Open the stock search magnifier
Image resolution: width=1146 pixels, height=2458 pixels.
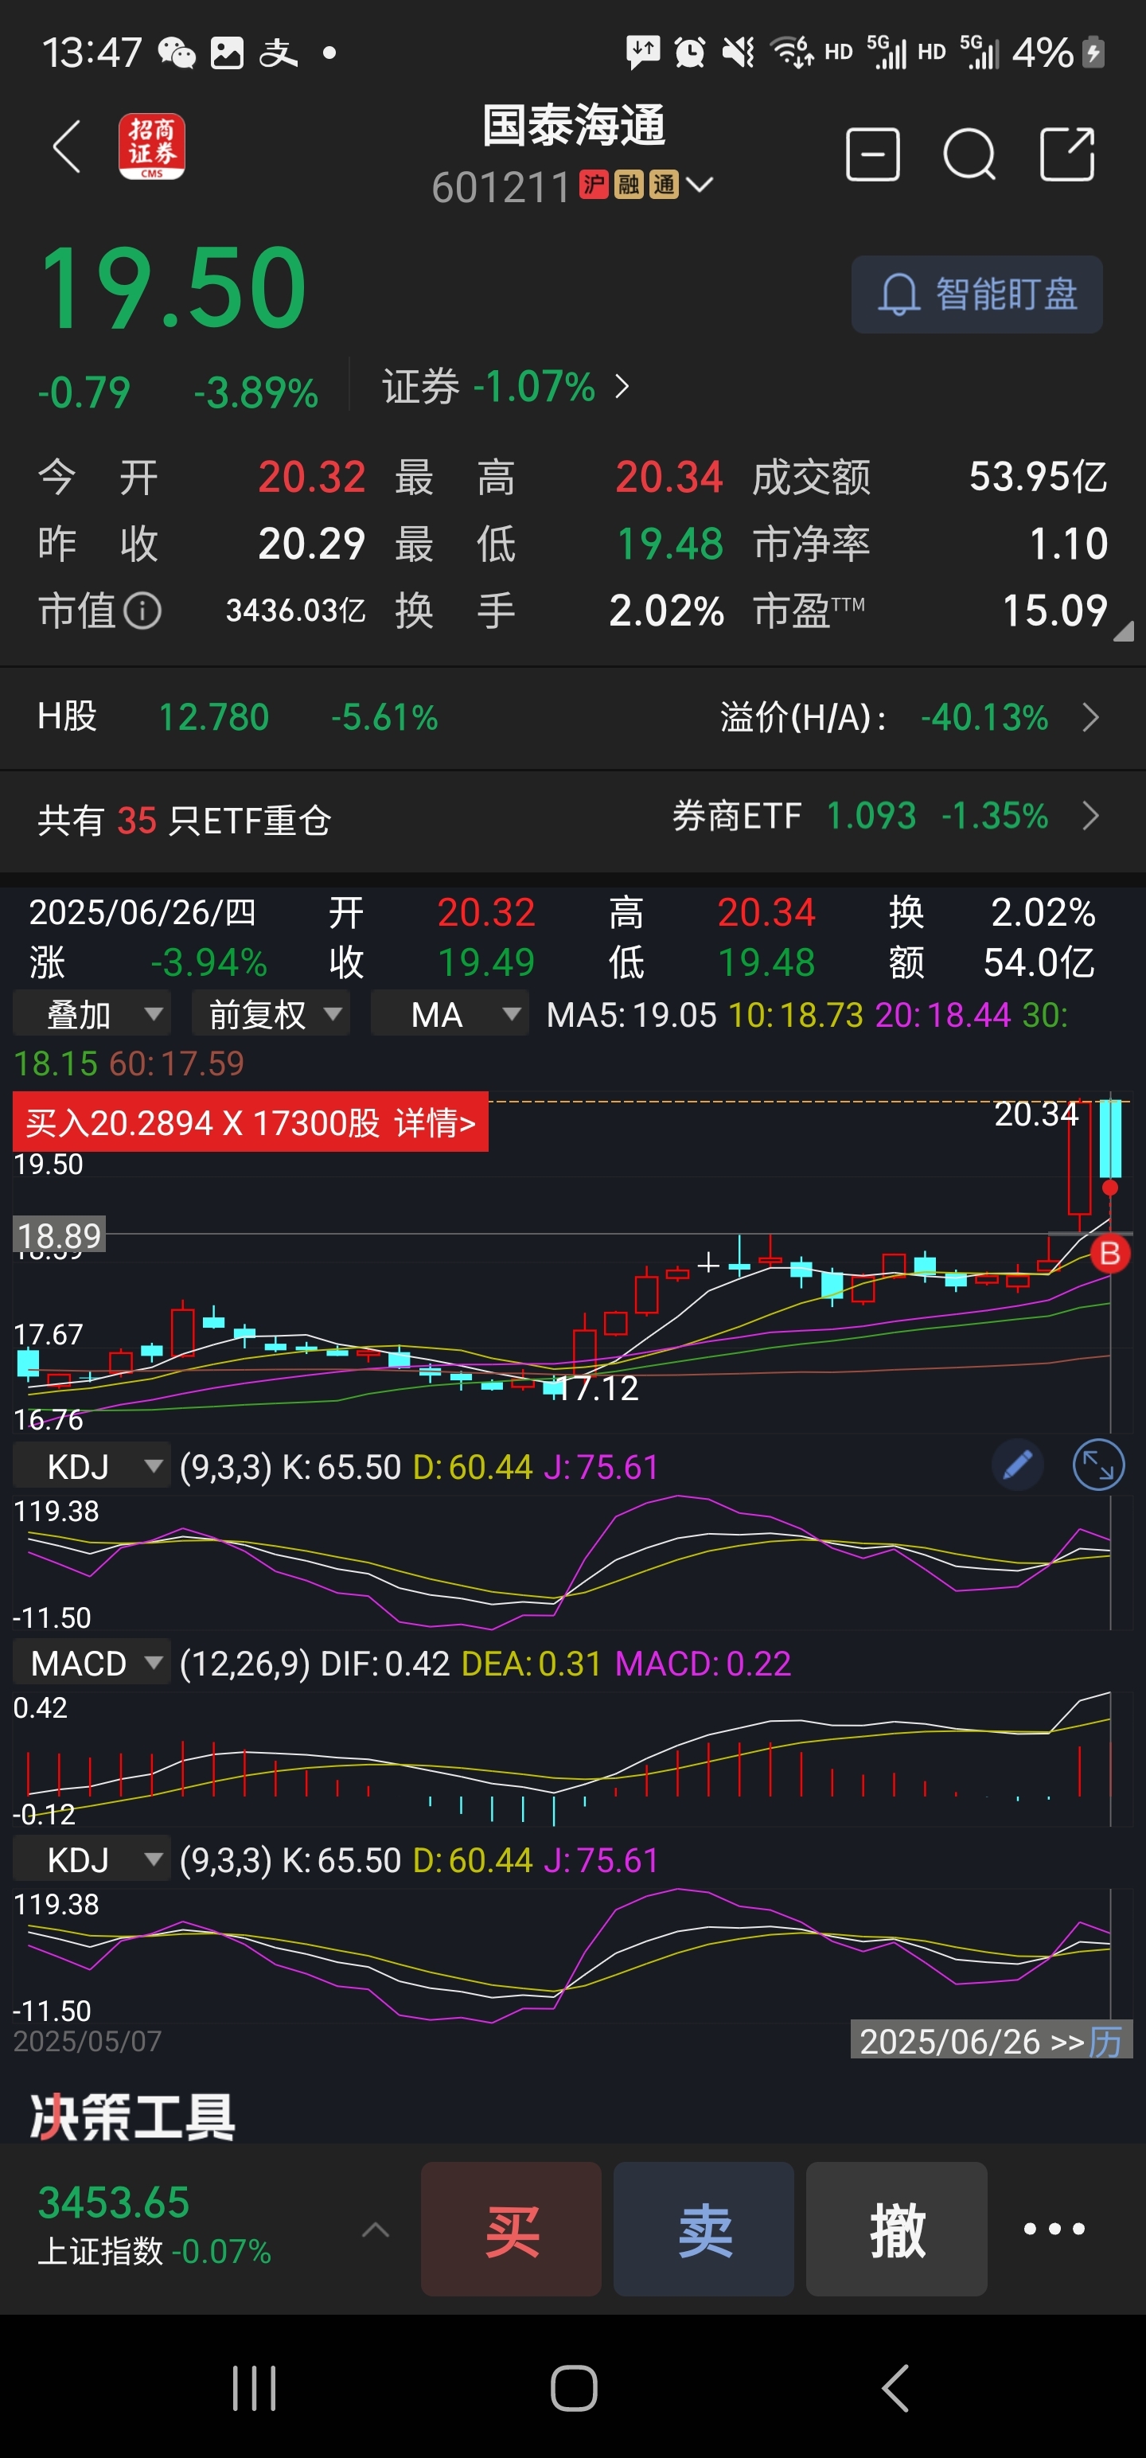[969, 154]
